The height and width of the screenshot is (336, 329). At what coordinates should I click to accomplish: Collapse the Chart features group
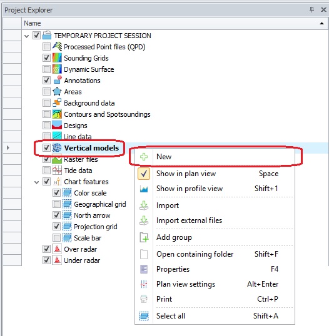[36, 182]
